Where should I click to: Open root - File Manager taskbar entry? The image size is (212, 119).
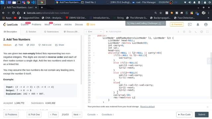[x=144, y=2]
